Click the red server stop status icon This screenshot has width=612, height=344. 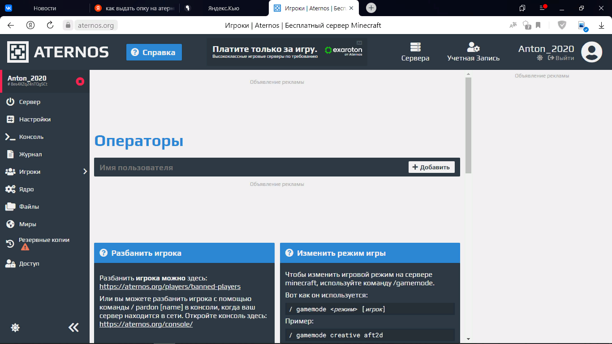tap(80, 81)
